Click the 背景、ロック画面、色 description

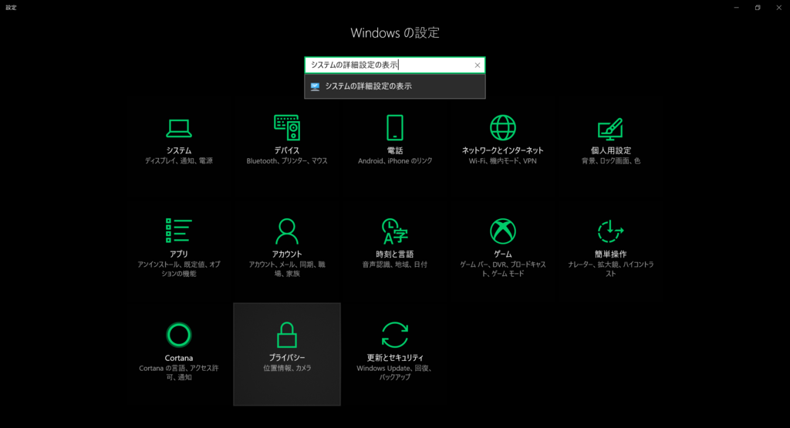(611, 161)
